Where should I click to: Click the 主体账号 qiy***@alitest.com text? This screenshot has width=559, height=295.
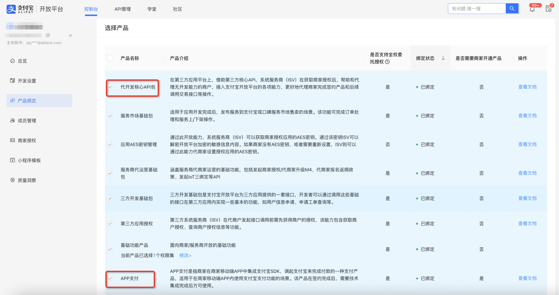click(34, 43)
